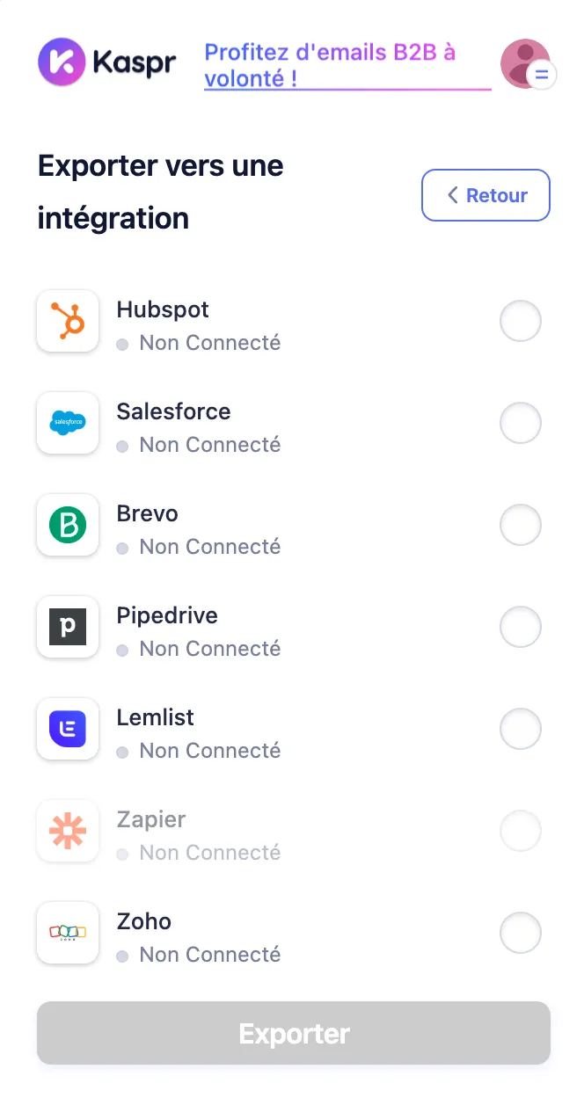Click the Hubspot integration icon
584x1120 pixels.
pos(68,321)
